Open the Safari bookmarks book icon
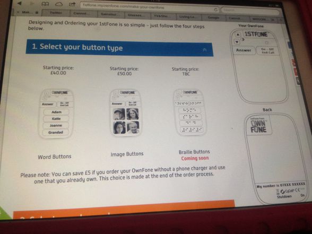The height and width of the screenshot is (234, 312). pyautogui.click(x=45, y=4)
